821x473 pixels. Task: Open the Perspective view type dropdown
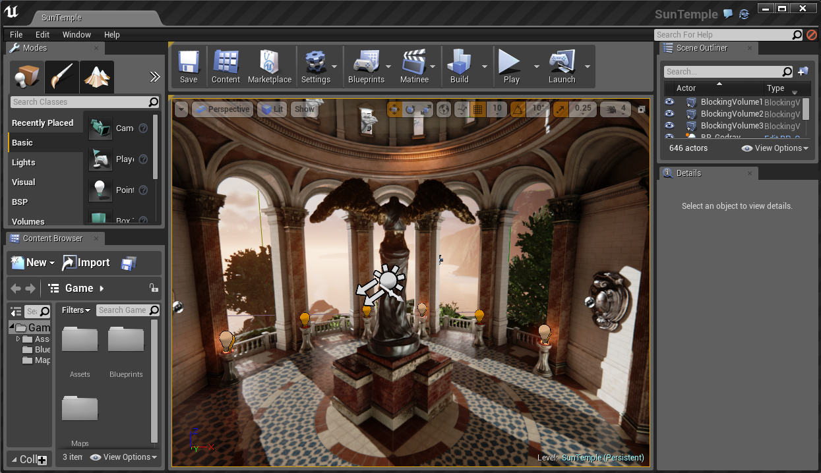223,109
